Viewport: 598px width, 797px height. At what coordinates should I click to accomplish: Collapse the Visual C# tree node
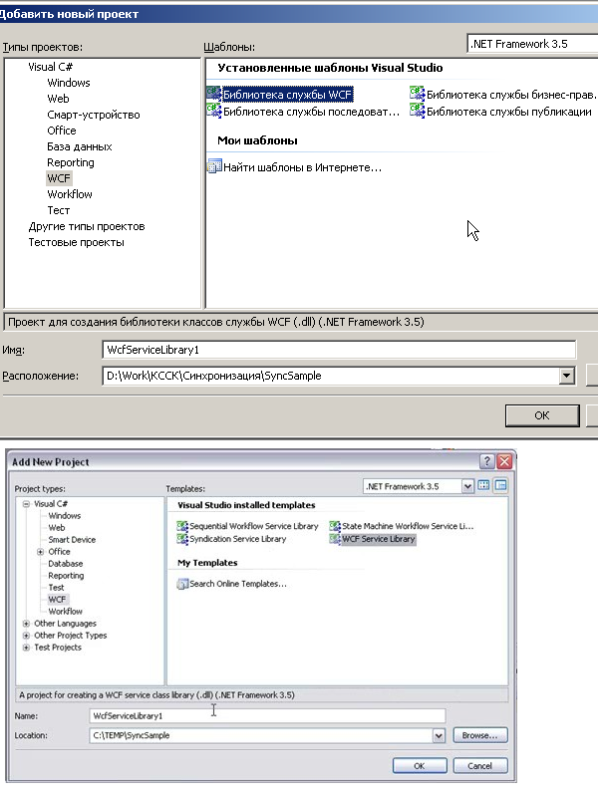pyautogui.click(x=26, y=504)
